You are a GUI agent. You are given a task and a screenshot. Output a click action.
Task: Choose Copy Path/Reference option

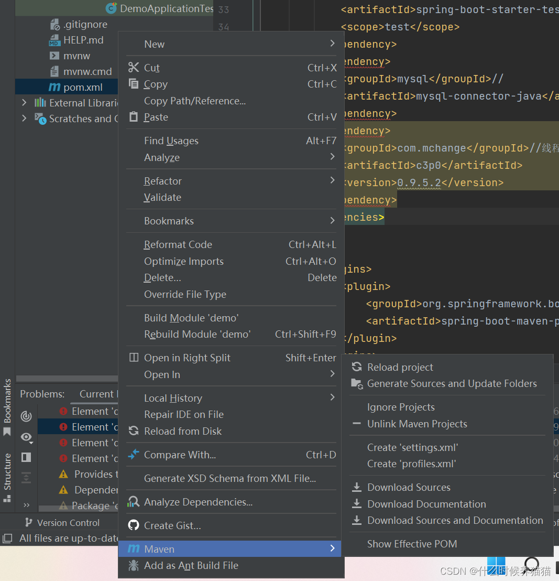click(231, 101)
